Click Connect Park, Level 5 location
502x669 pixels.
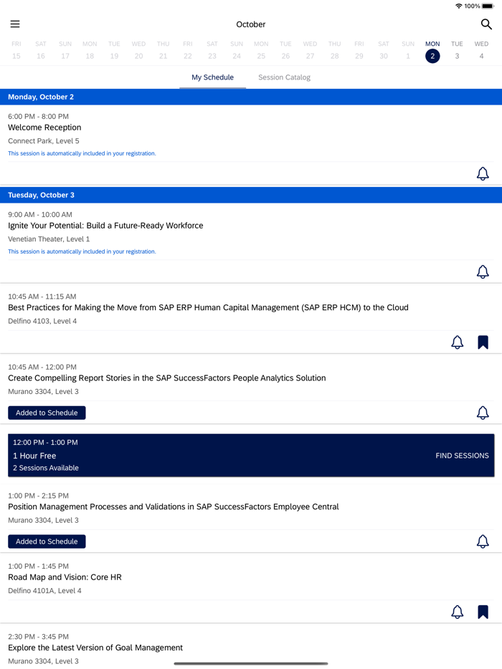tap(44, 141)
